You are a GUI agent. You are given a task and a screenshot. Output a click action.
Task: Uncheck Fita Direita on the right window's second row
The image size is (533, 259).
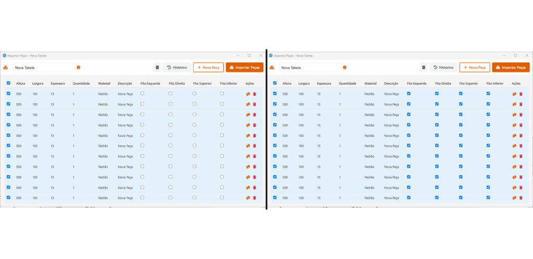[437, 104]
